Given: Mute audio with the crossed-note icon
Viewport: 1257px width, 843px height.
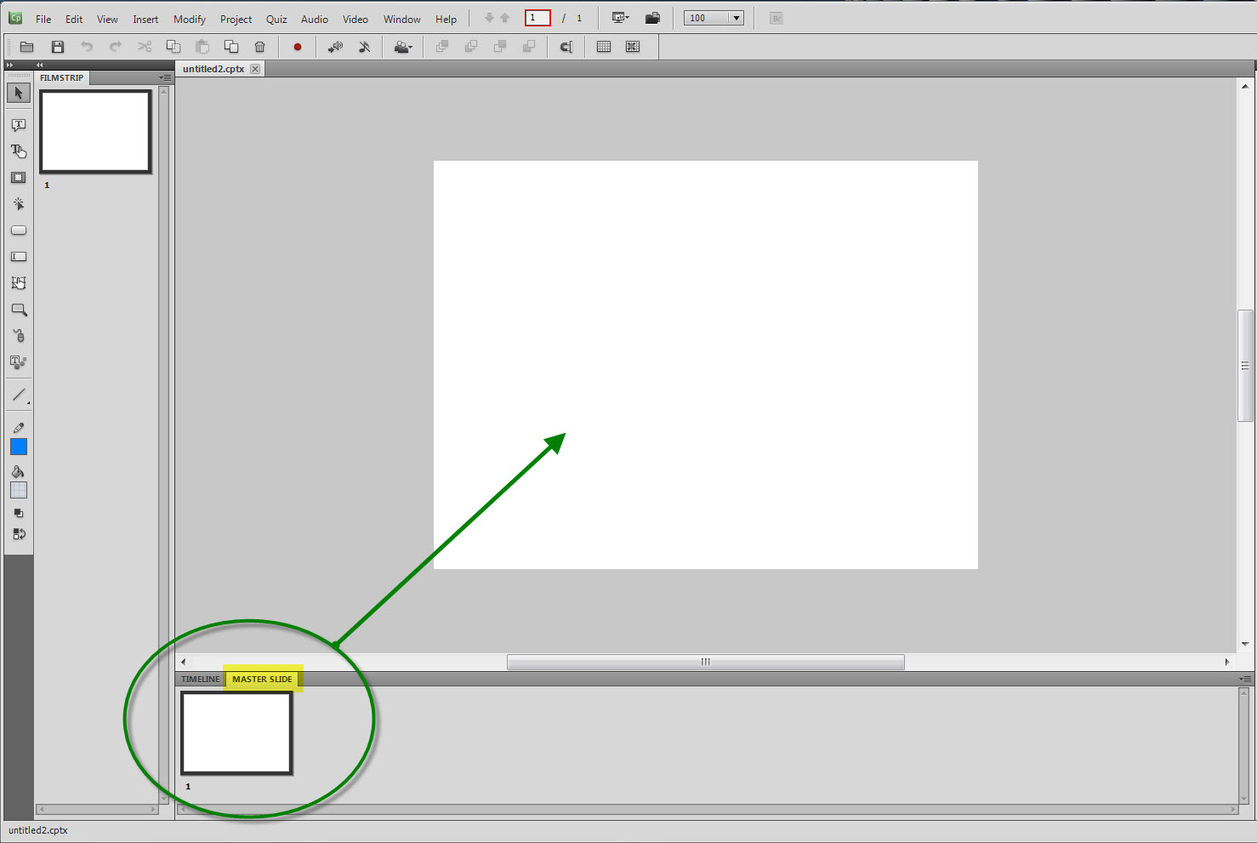Looking at the screenshot, I should tap(364, 47).
